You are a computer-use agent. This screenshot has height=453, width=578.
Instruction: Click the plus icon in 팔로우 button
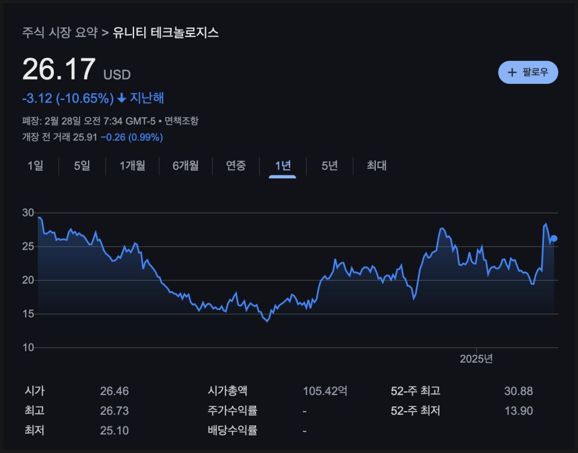(512, 72)
